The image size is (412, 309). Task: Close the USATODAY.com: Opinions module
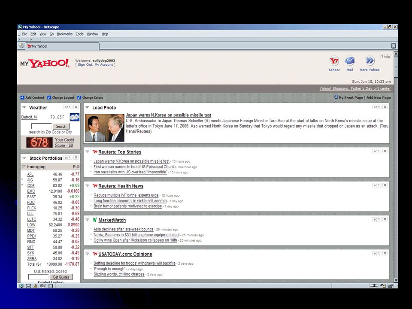point(385,253)
